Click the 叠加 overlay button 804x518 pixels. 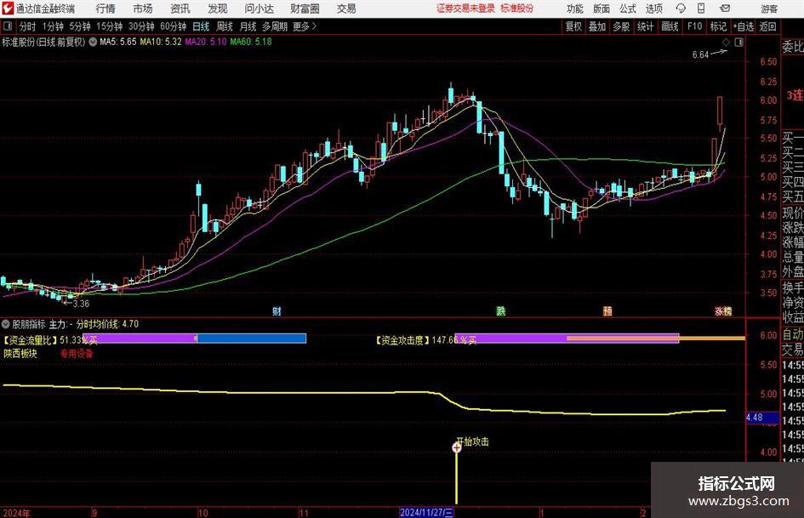point(597,26)
